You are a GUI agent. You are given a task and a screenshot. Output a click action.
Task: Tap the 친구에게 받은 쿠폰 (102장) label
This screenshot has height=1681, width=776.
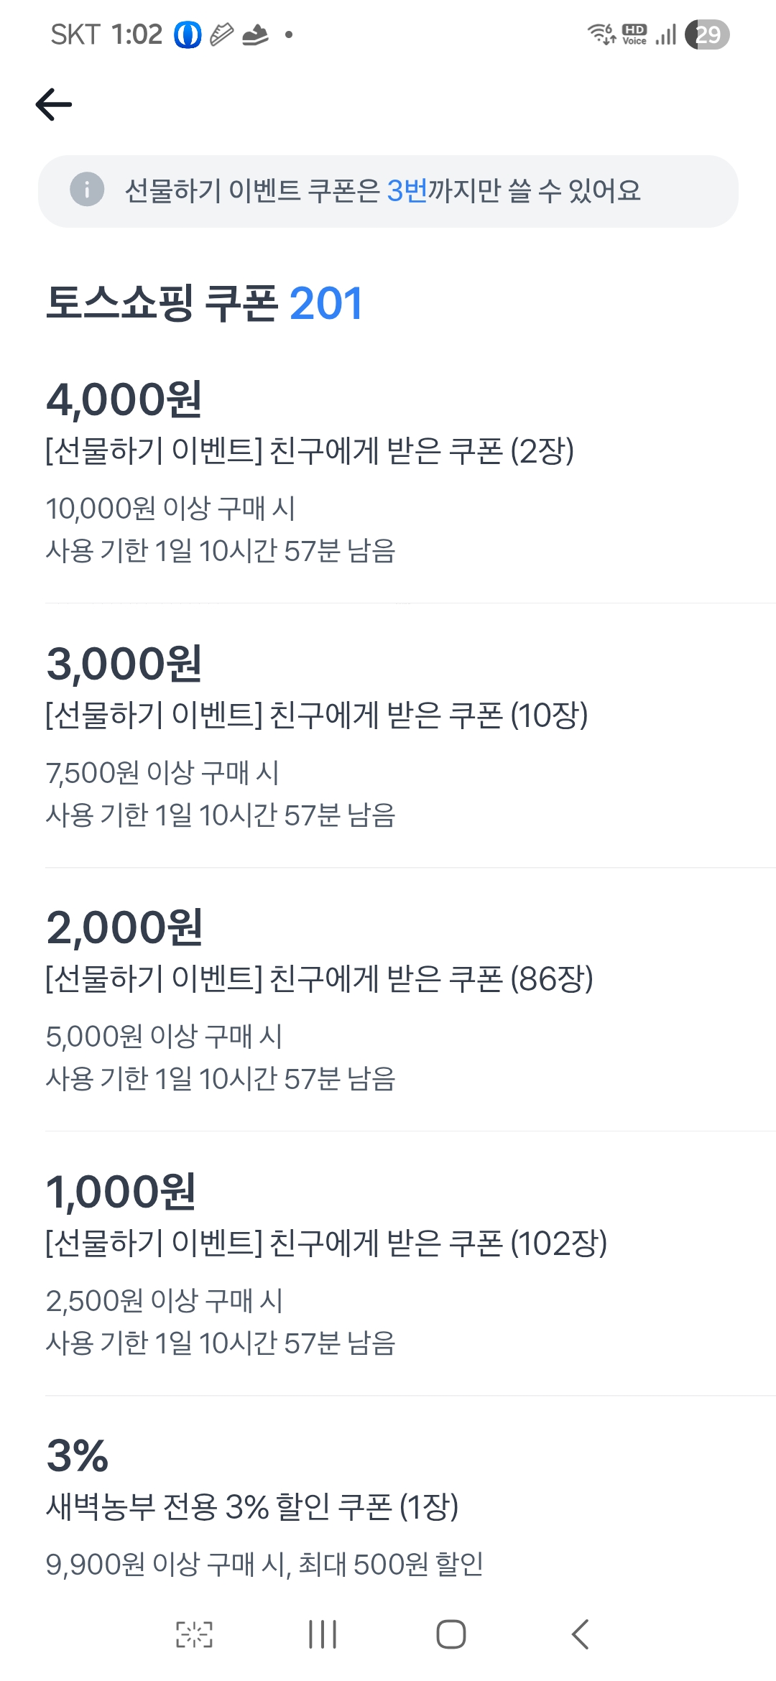pyautogui.click(x=326, y=1243)
